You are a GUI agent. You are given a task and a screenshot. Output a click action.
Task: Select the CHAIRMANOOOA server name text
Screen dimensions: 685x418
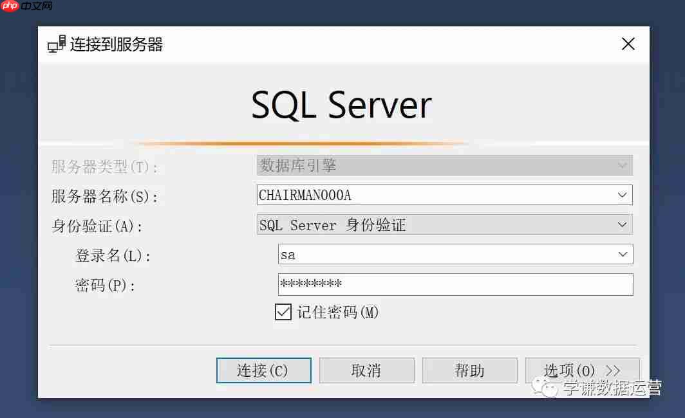(x=303, y=195)
